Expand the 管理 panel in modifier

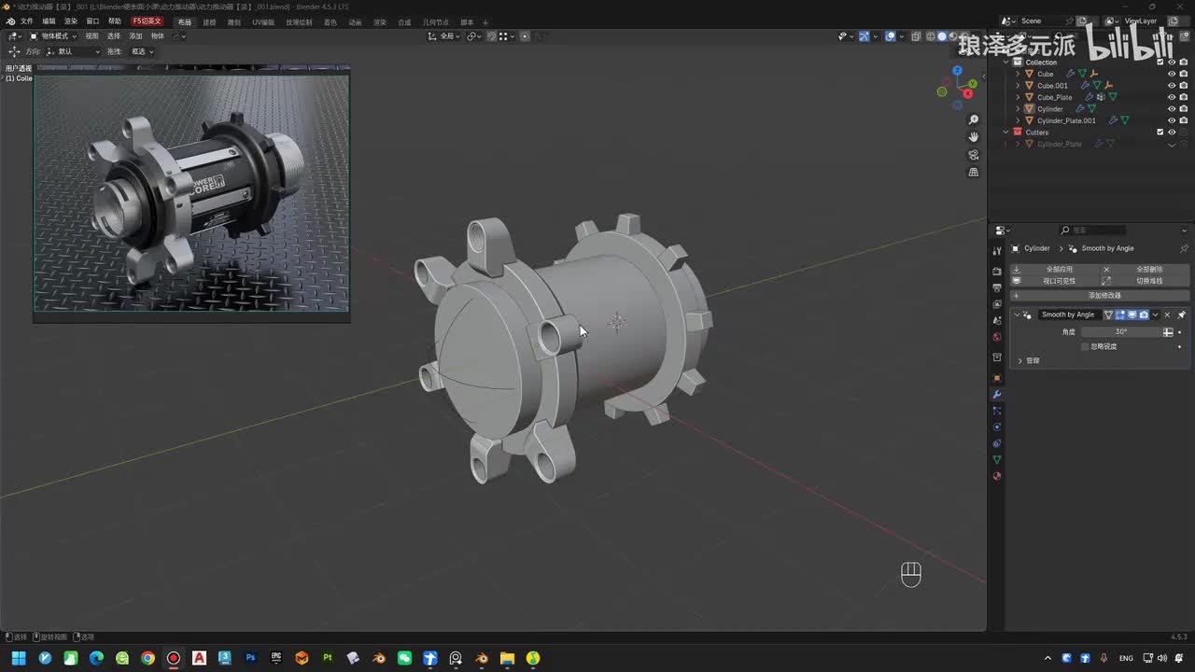coord(1019,360)
